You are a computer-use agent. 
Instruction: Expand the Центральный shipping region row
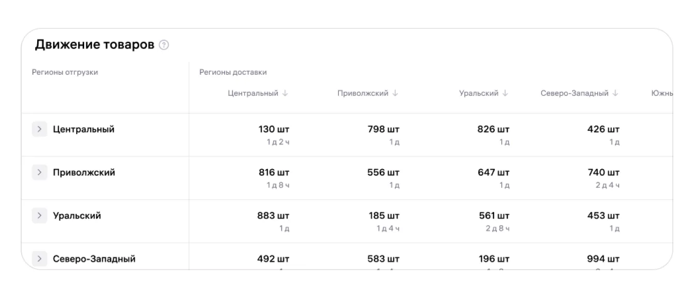[39, 129]
